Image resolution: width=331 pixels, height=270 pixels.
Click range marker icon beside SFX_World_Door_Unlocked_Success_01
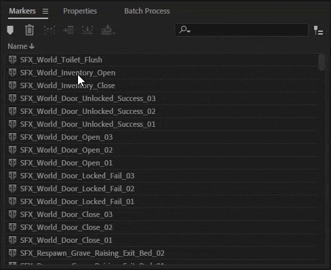coord(12,124)
